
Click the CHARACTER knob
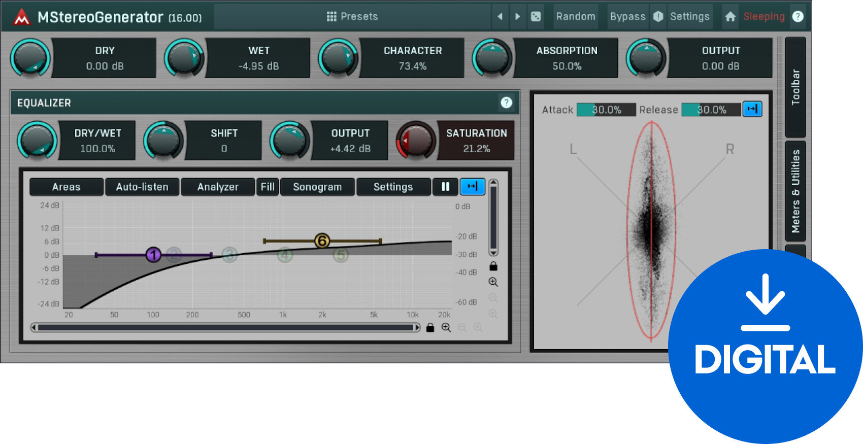(338, 58)
